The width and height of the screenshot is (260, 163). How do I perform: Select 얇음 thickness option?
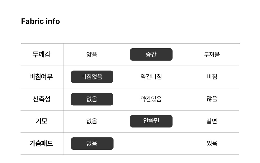pyautogui.click(x=92, y=55)
